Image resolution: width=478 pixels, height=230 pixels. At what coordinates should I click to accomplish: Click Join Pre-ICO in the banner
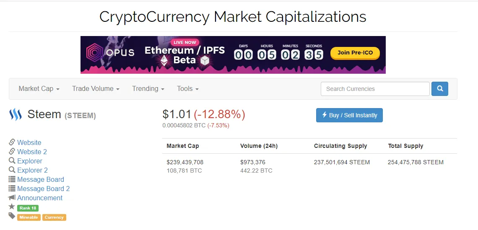[x=355, y=53]
